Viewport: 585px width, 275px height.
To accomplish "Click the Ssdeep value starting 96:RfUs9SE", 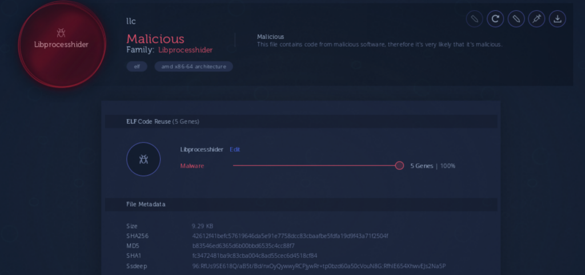I will pyautogui.click(x=319, y=266).
